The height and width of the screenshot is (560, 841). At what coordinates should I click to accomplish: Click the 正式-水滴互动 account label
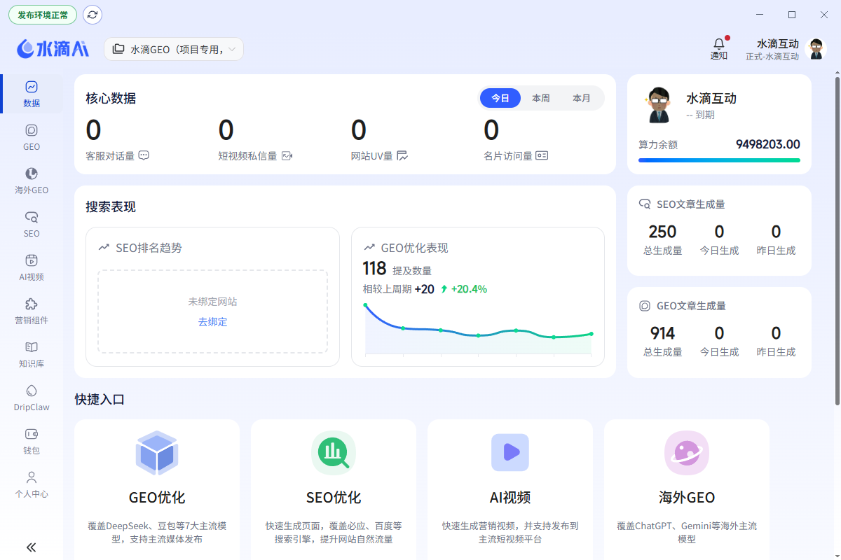772,57
